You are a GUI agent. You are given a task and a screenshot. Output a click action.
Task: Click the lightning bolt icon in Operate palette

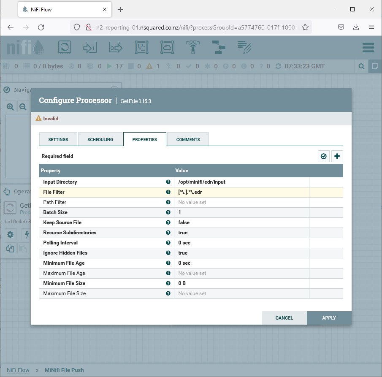coord(27,234)
